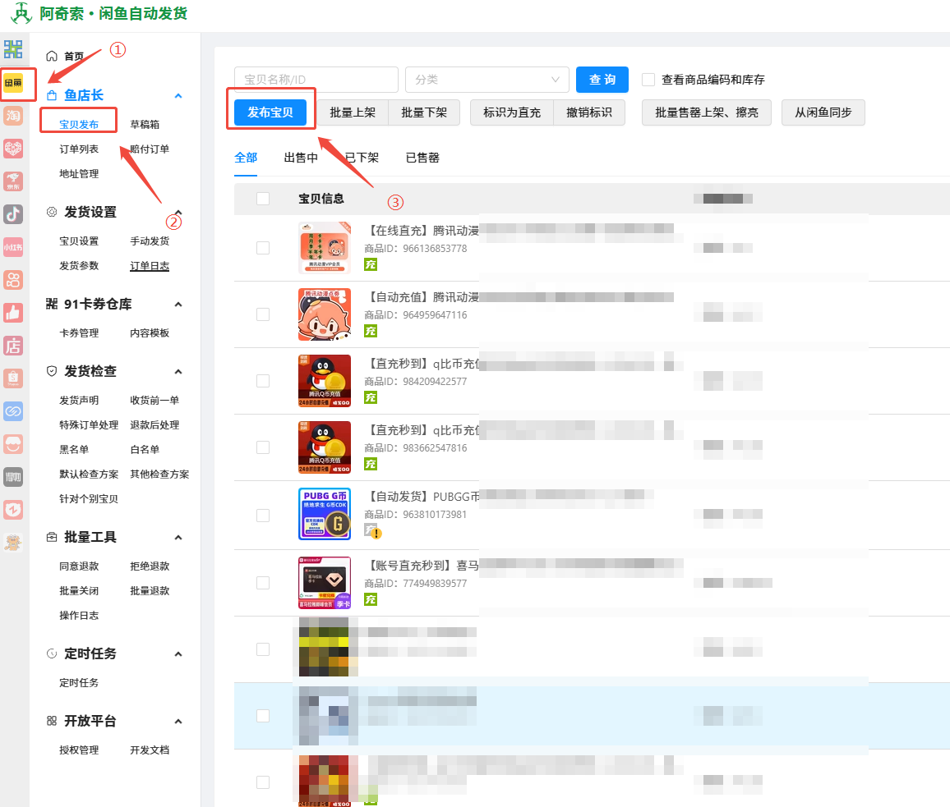Click the 抖音 platform sidebar icon

(13, 213)
